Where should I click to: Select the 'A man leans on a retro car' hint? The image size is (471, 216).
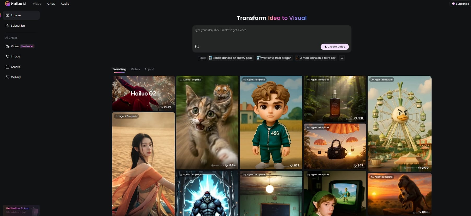[x=316, y=58]
